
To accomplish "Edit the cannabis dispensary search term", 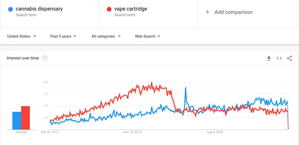I will [39, 9].
